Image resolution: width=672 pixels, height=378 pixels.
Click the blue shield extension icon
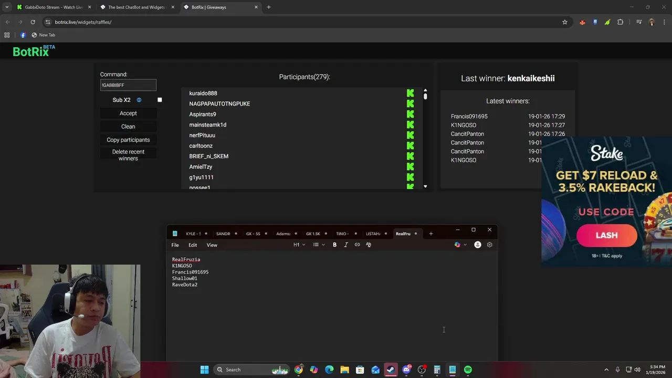click(595, 22)
